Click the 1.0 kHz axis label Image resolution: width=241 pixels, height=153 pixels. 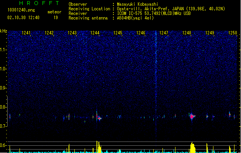tap(3, 69)
